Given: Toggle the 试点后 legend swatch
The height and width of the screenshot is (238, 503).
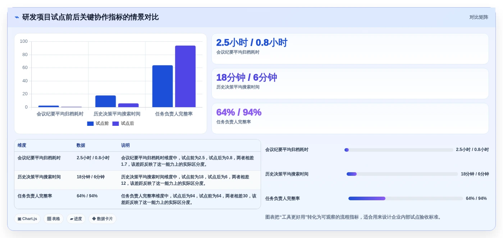Looking at the screenshot, I should (x=115, y=123).
